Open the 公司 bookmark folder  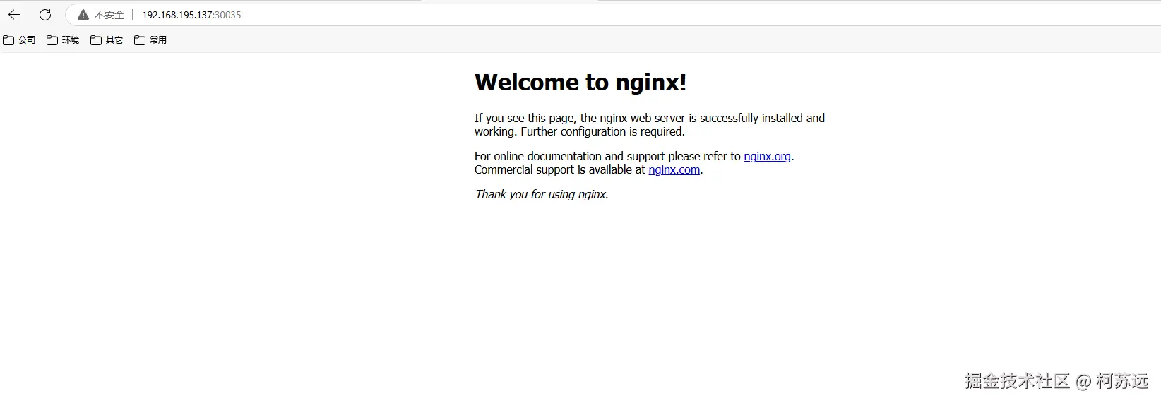[x=19, y=40]
